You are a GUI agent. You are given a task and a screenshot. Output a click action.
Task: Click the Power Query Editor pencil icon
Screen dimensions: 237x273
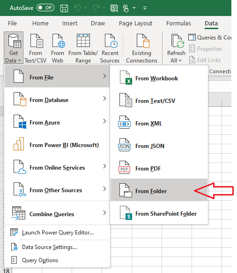(14, 232)
